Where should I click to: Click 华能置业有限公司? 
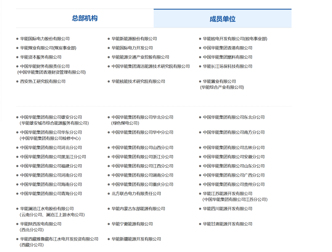click(219, 82)
